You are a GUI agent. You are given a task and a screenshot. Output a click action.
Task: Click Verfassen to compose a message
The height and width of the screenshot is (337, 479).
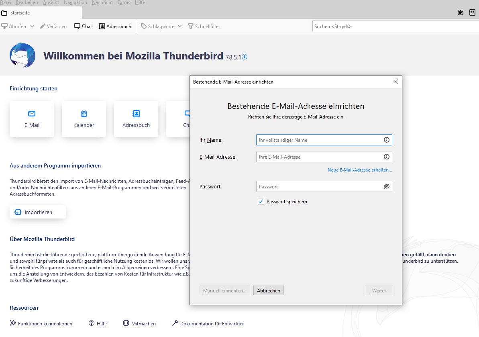pyautogui.click(x=53, y=26)
